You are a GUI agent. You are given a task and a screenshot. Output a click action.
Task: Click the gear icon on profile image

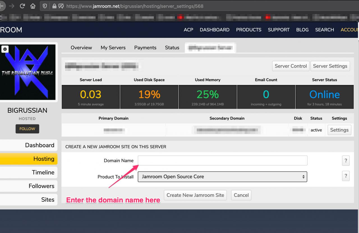tap(5, 49)
